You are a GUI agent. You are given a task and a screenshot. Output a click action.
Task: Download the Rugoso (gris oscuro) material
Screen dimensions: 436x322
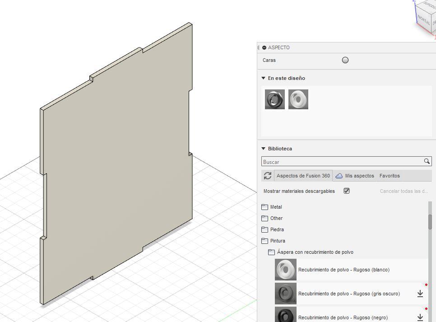420,294
